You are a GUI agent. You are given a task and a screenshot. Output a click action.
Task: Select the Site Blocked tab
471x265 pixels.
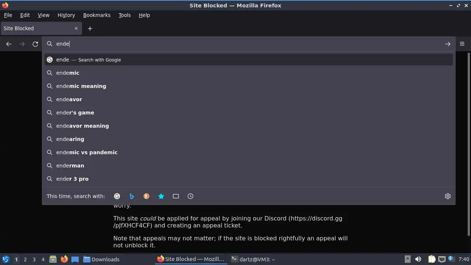tap(40, 28)
